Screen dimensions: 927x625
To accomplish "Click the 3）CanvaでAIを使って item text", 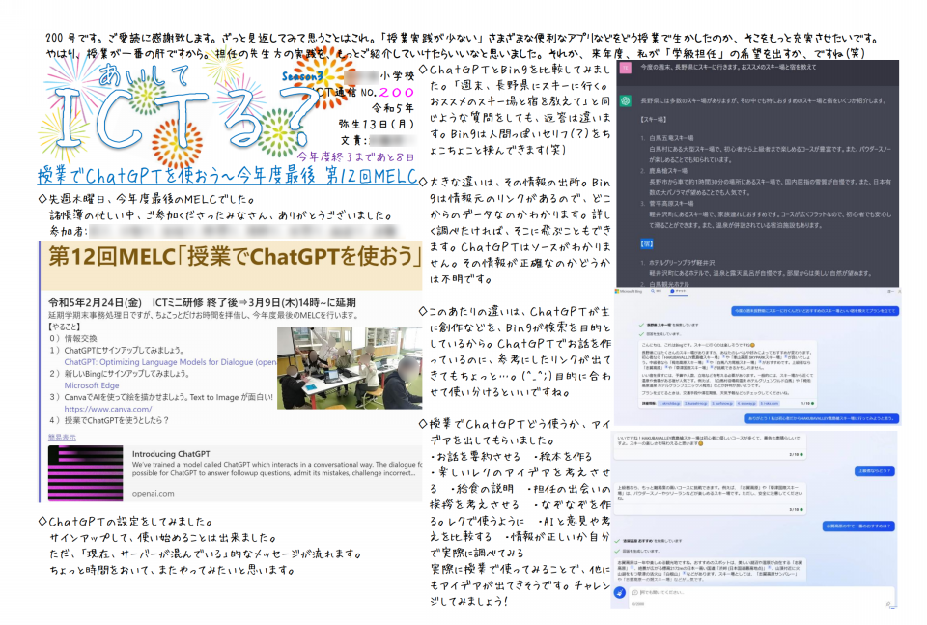I will coord(161,397).
